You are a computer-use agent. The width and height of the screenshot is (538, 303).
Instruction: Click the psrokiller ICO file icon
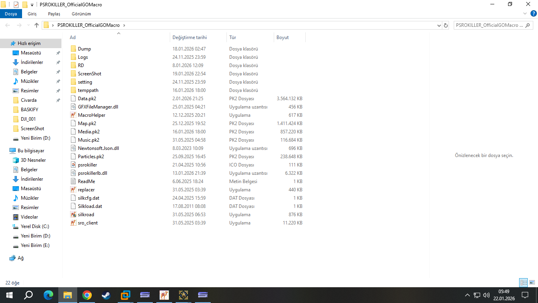73,165
